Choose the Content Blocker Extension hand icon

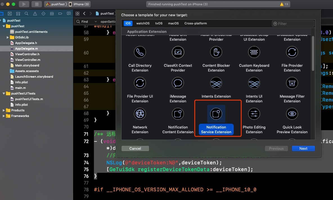point(216,52)
